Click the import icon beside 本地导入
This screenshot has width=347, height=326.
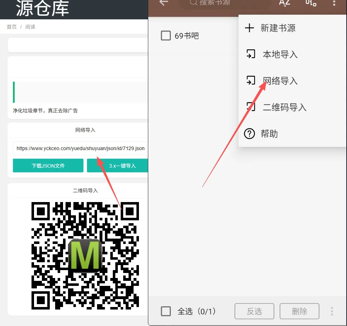pos(251,54)
